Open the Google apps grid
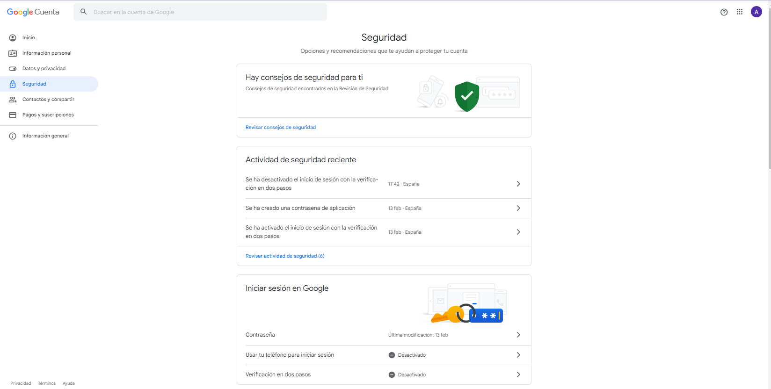The height and width of the screenshot is (389, 771). 740,12
